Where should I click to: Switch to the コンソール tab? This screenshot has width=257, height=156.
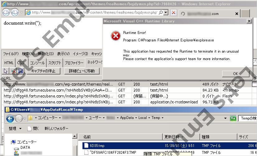click(37, 63)
